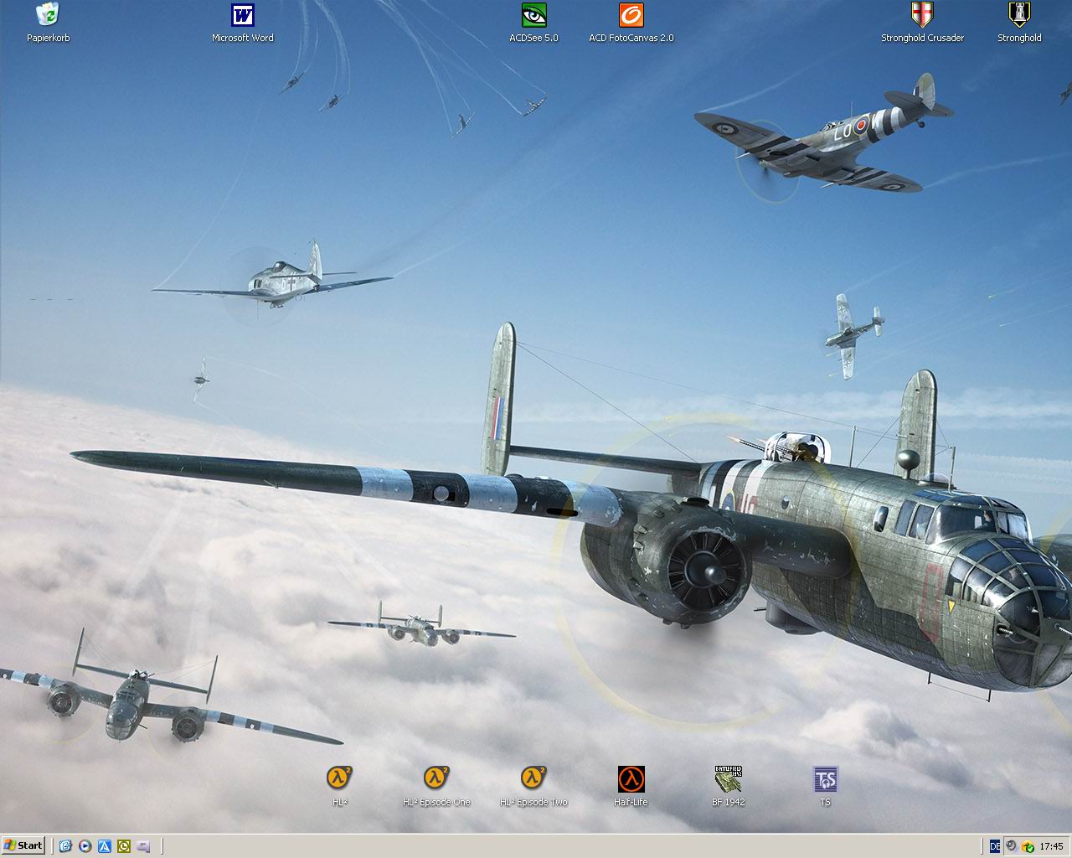Click the security shield tray icon
The width and height of the screenshot is (1072, 858).
tap(1028, 846)
